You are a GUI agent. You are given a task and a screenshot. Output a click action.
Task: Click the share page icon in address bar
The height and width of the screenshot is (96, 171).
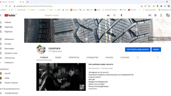pos(145,6)
